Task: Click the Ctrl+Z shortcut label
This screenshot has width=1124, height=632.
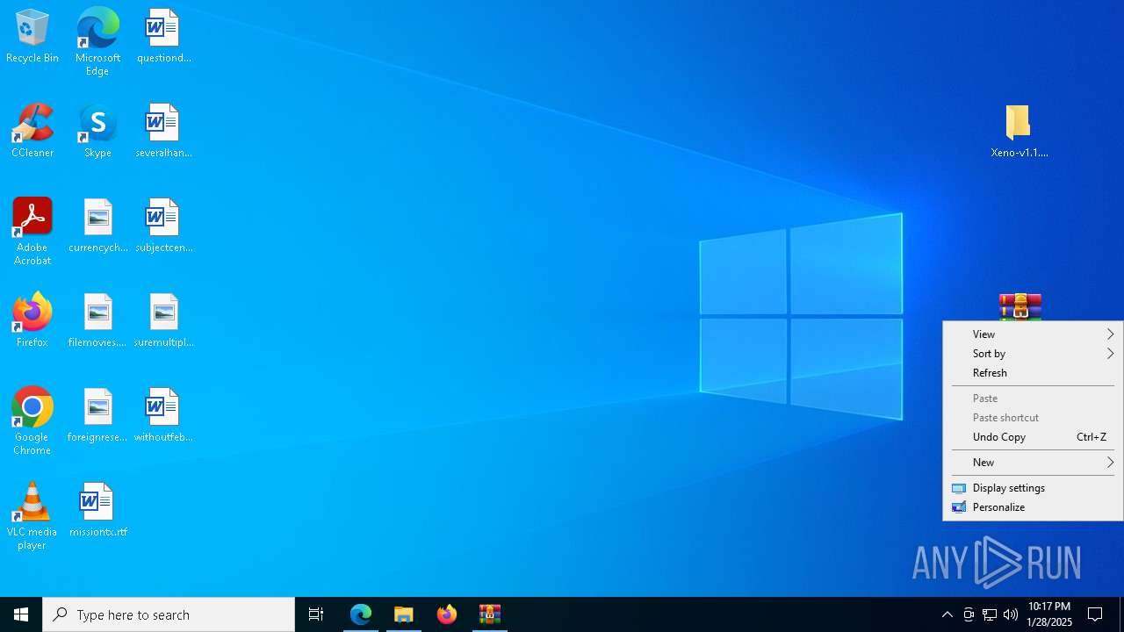Action: (x=1092, y=437)
